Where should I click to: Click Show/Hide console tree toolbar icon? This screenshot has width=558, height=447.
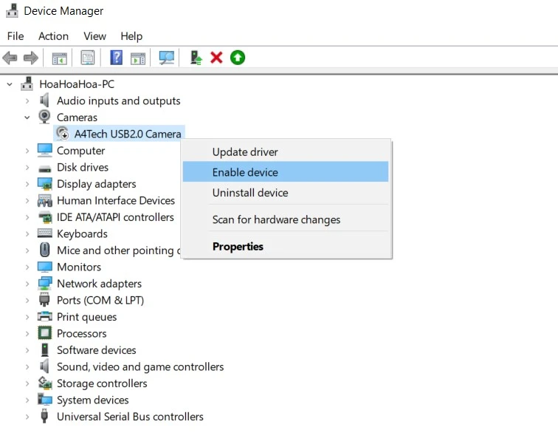(60, 58)
